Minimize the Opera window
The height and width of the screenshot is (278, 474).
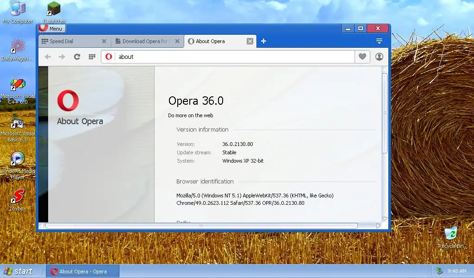pos(348,28)
